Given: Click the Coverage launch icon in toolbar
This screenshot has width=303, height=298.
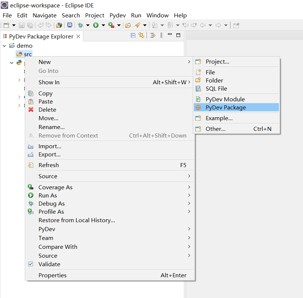Looking at the screenshot, I should (111, 25).
